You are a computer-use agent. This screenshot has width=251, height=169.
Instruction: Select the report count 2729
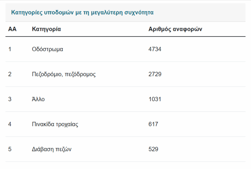coord(155,74)
